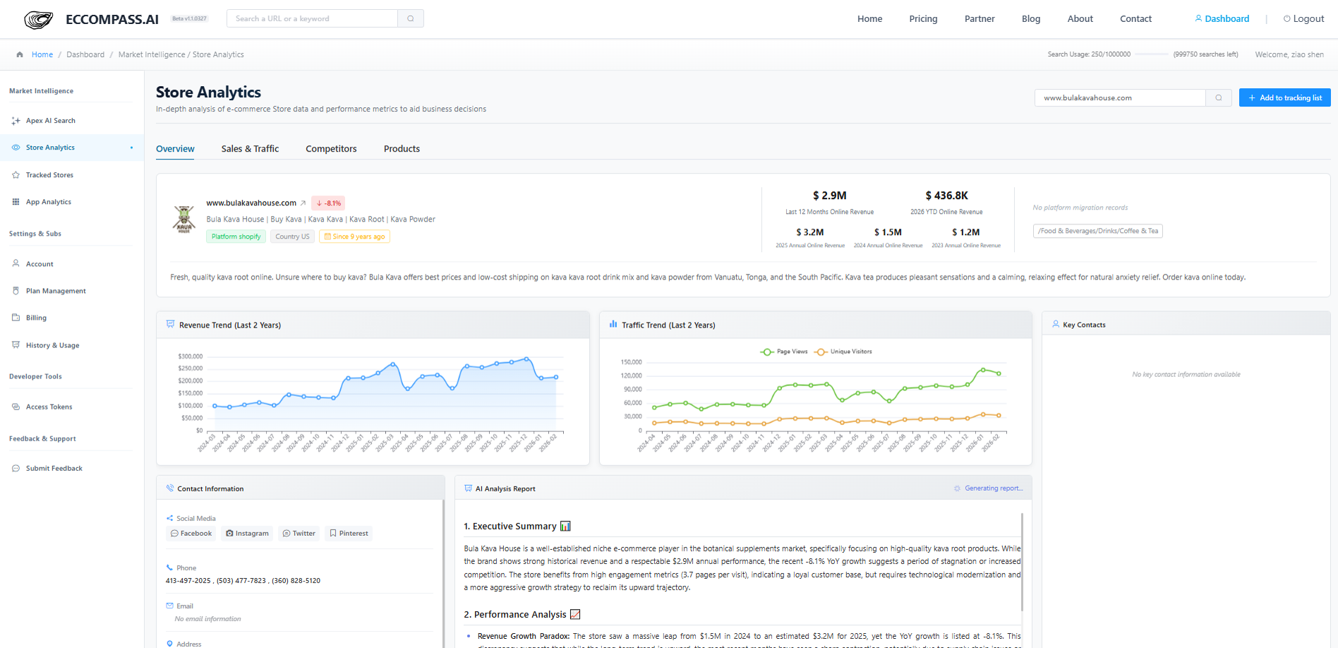
Task: Click the Plan Management icon
Action: click(16, 291)
